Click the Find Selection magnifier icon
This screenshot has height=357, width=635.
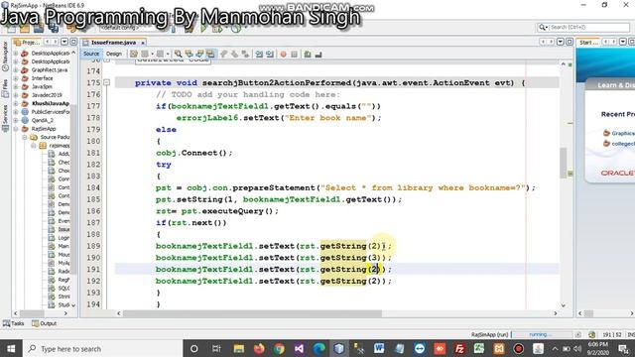(178, 54)
